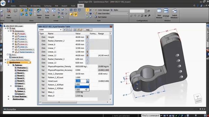
Task: Open the Surfacing ribbon tab
Action: [x=48, y=6]
